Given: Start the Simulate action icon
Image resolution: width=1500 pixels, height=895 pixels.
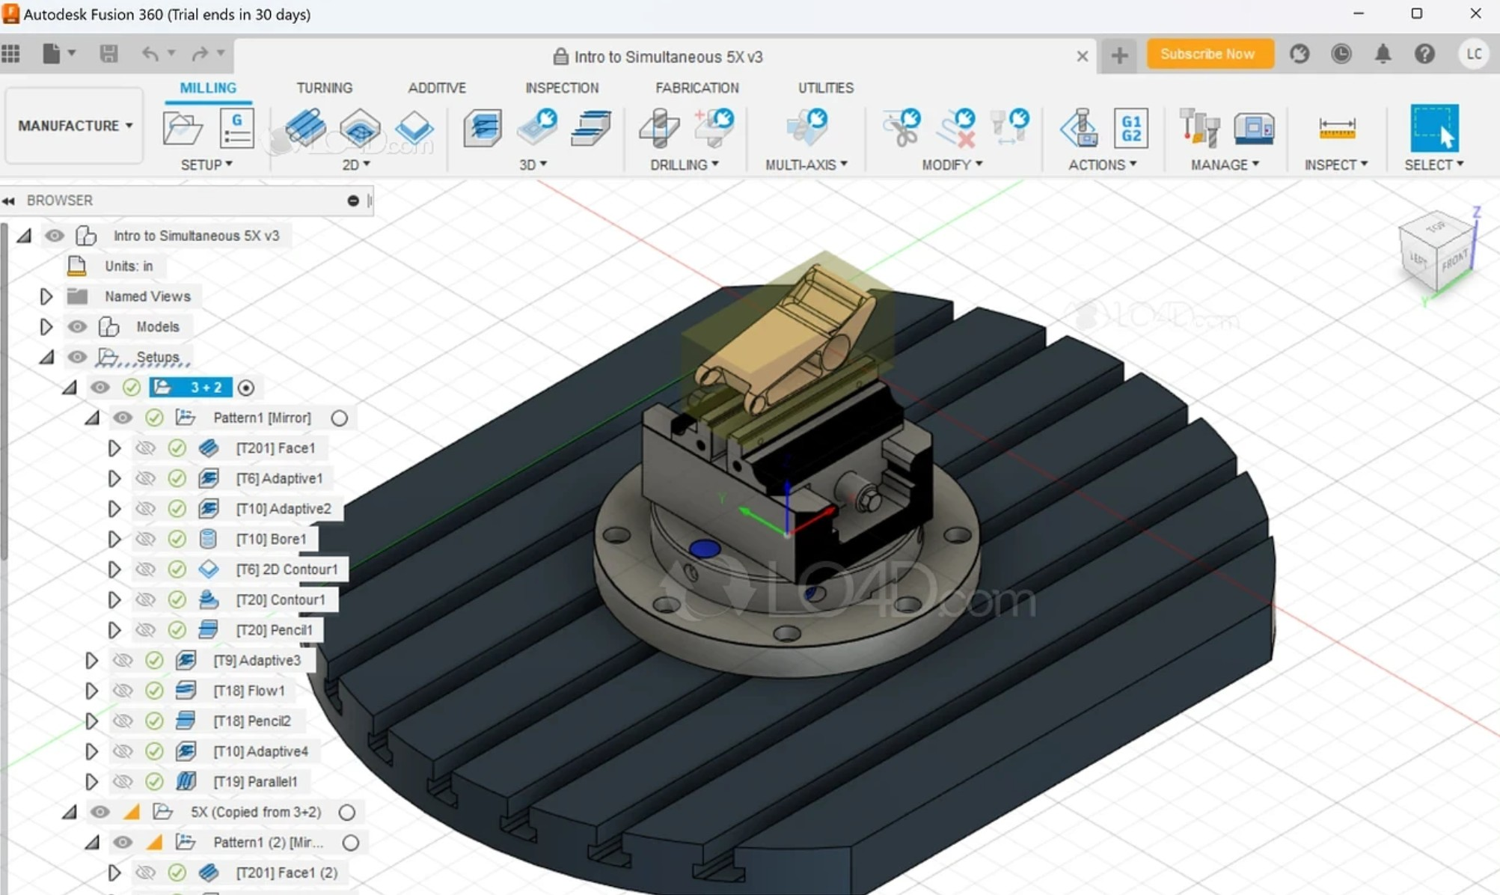Looking at the screenshot, I should click(1079, 128).
